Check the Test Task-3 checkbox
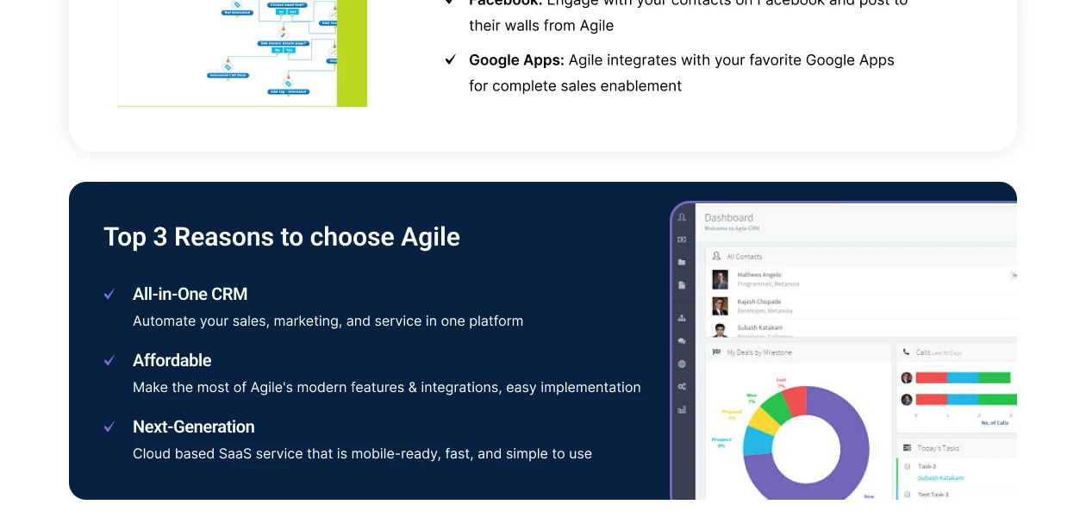This screenshot has width=1086, height=517. coord(907,495)
